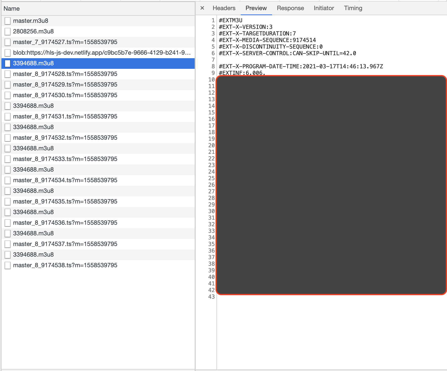The width and height of the screenshot is (447, 371).
Task: Open the Timing tab
Action: (x=353, y=8)
